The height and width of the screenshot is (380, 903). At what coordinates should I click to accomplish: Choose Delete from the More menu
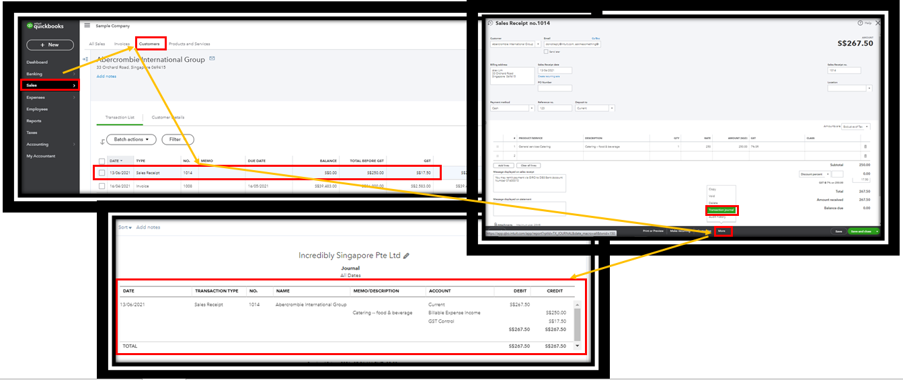(713, 203)
